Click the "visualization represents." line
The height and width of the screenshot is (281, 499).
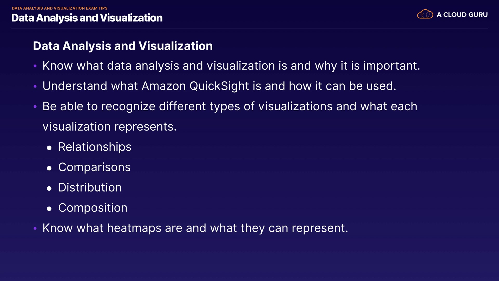point(109,127)
